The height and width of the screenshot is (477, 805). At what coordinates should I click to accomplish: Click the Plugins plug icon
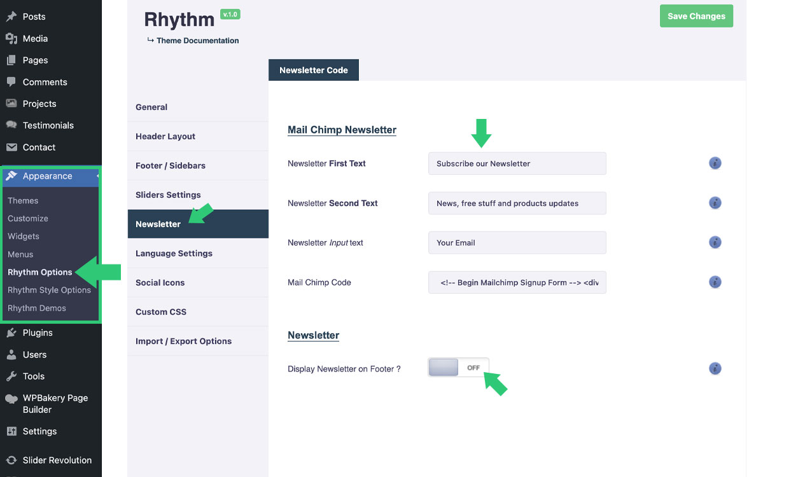[x=11, y=333]
